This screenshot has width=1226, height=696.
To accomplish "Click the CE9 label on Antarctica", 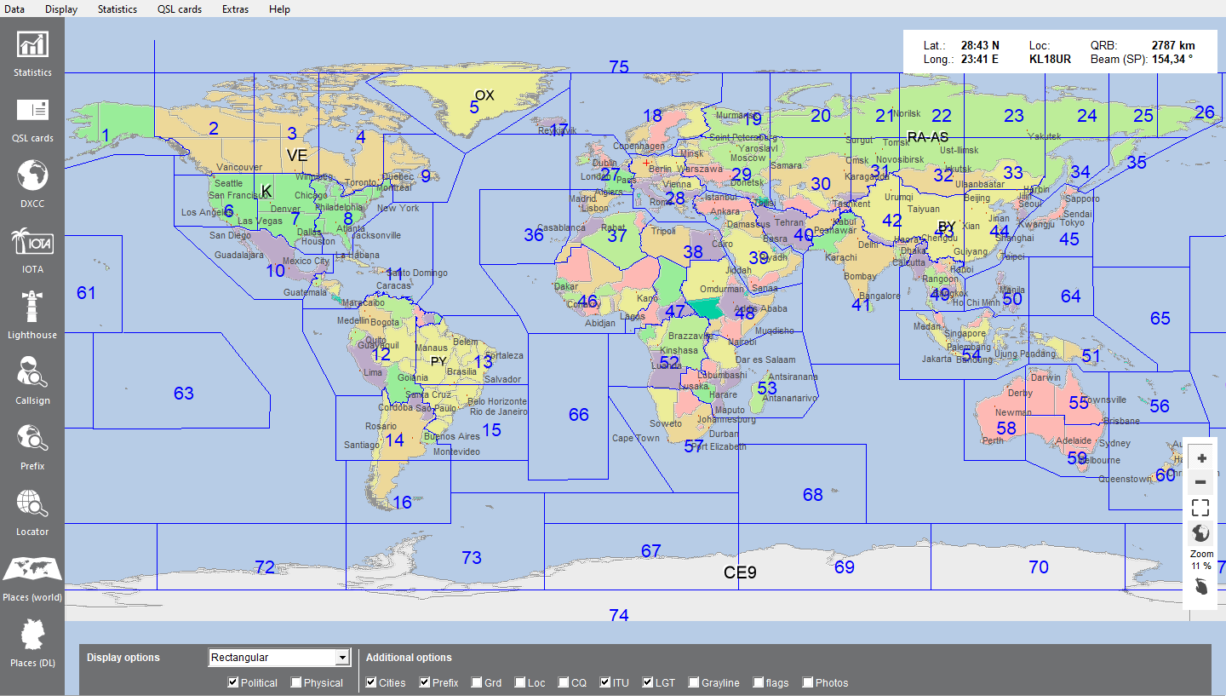I will [x=740, y=572].
